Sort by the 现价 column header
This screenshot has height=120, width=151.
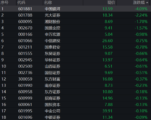111,2
